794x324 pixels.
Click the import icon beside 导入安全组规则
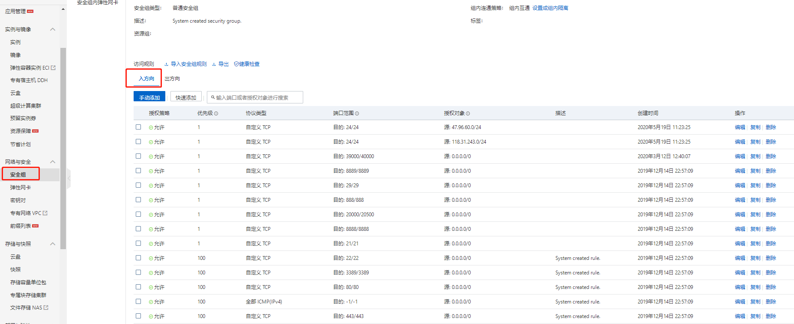point(167,64)
